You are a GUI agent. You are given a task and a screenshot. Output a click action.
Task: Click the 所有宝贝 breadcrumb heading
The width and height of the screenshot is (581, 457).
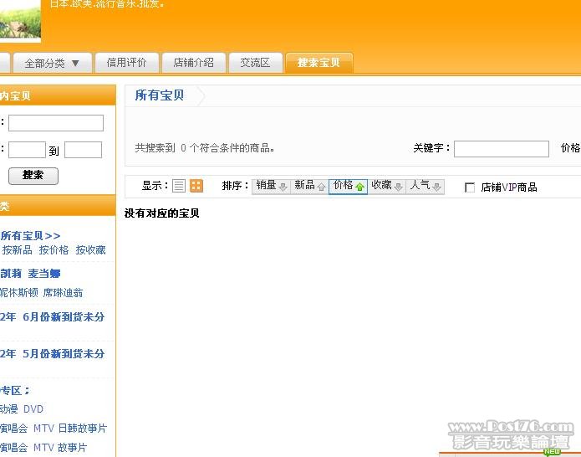[160, 95]
